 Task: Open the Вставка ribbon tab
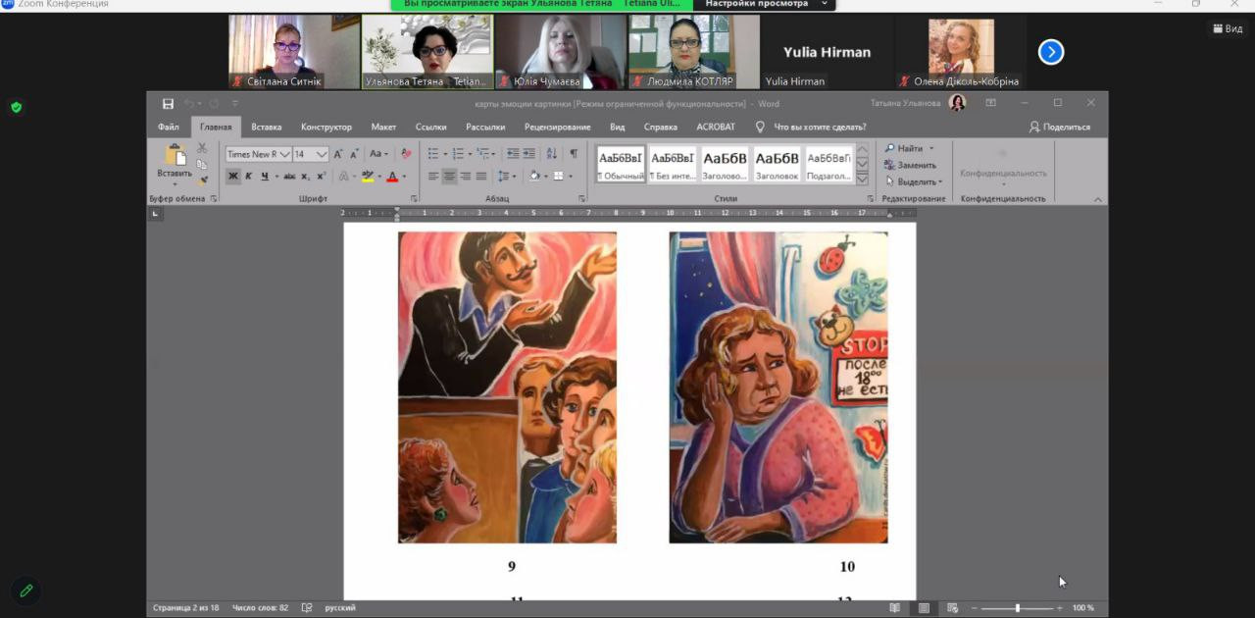[x=266, y=127]
